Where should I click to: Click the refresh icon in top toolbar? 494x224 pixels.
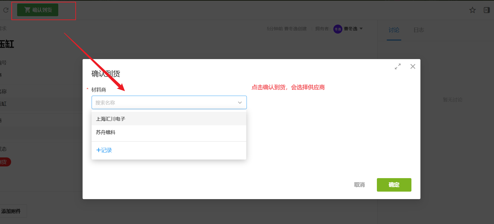[x=6, y=10]
